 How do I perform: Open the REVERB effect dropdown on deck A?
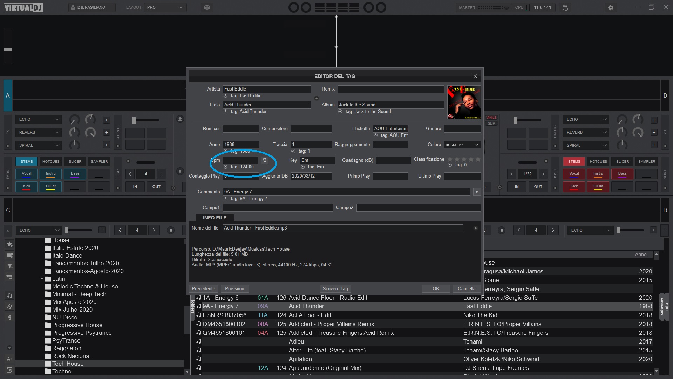38,132
